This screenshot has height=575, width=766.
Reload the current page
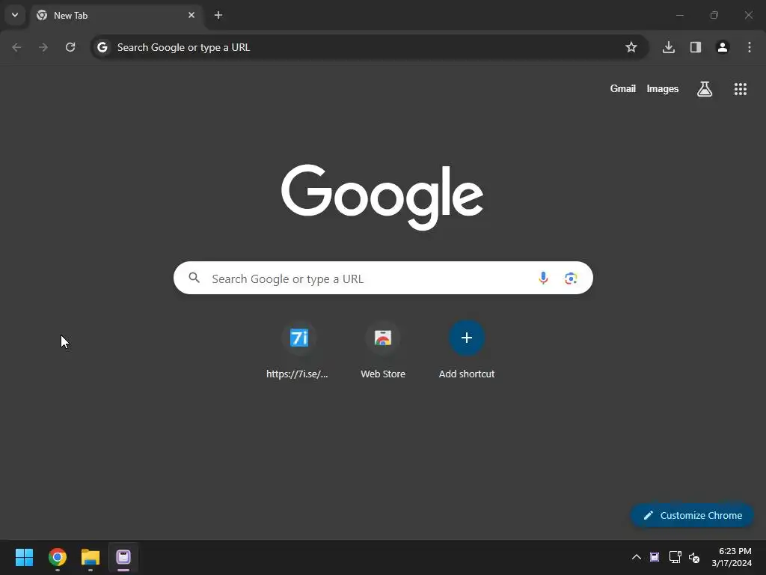click(x=70, y=47)
